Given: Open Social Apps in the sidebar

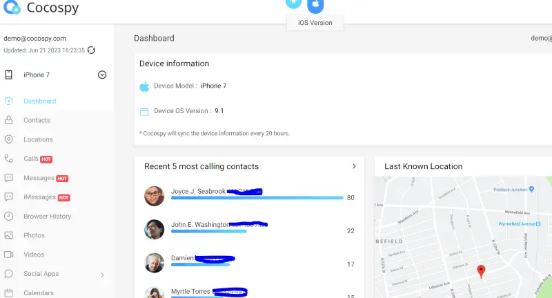Looking at the screenshot, I should 41,274.
